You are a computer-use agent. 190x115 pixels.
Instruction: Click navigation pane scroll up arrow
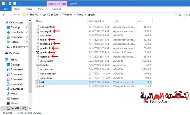[30, 20]
